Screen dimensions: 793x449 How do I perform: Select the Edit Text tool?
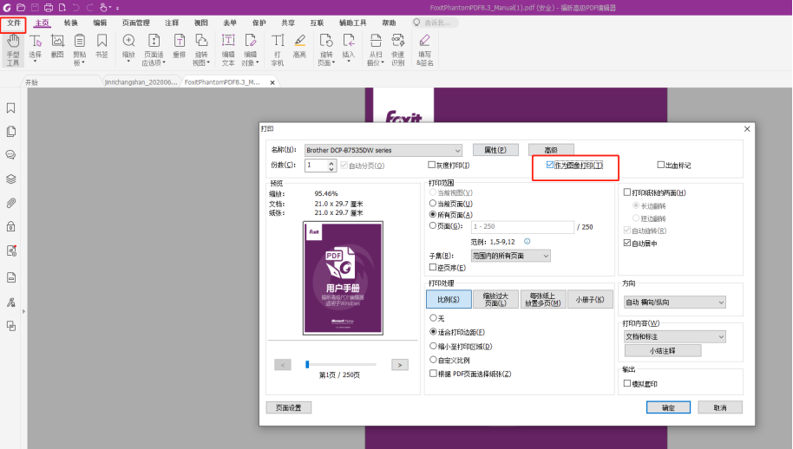[x=228, y=49]
